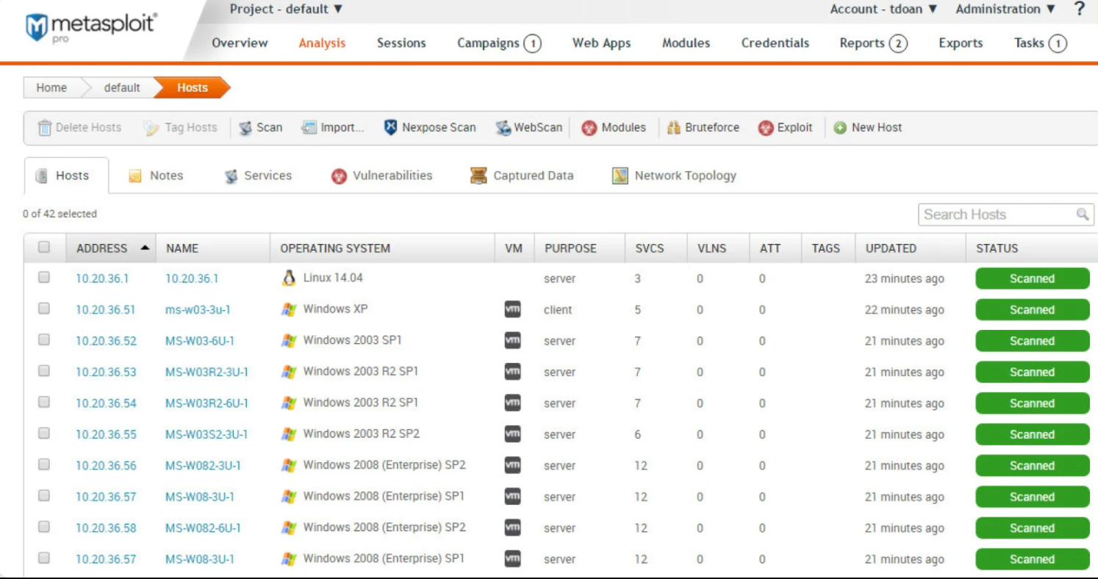Click the Reports count badge showing 2
Viewport: 1098px width, 579px height.
898,43
